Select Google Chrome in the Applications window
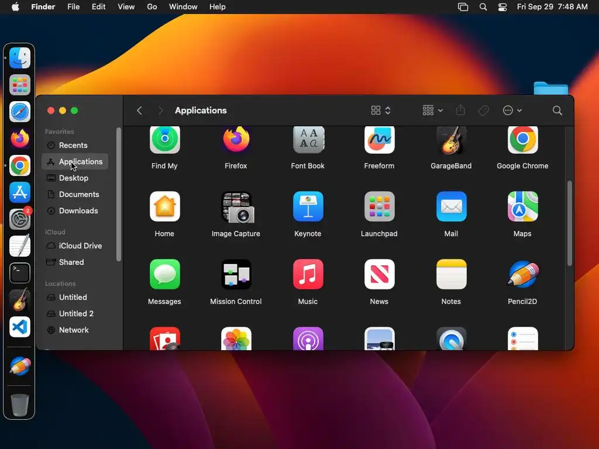Viewport: 599px width, 449px height. [x=522, y=140]
